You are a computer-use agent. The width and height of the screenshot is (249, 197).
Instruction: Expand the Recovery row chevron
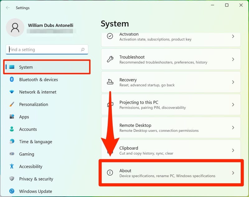[233, 82]
